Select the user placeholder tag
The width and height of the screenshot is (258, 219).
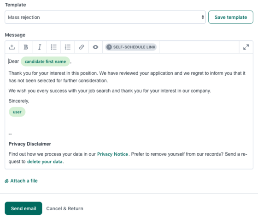(x=17, y=112)
